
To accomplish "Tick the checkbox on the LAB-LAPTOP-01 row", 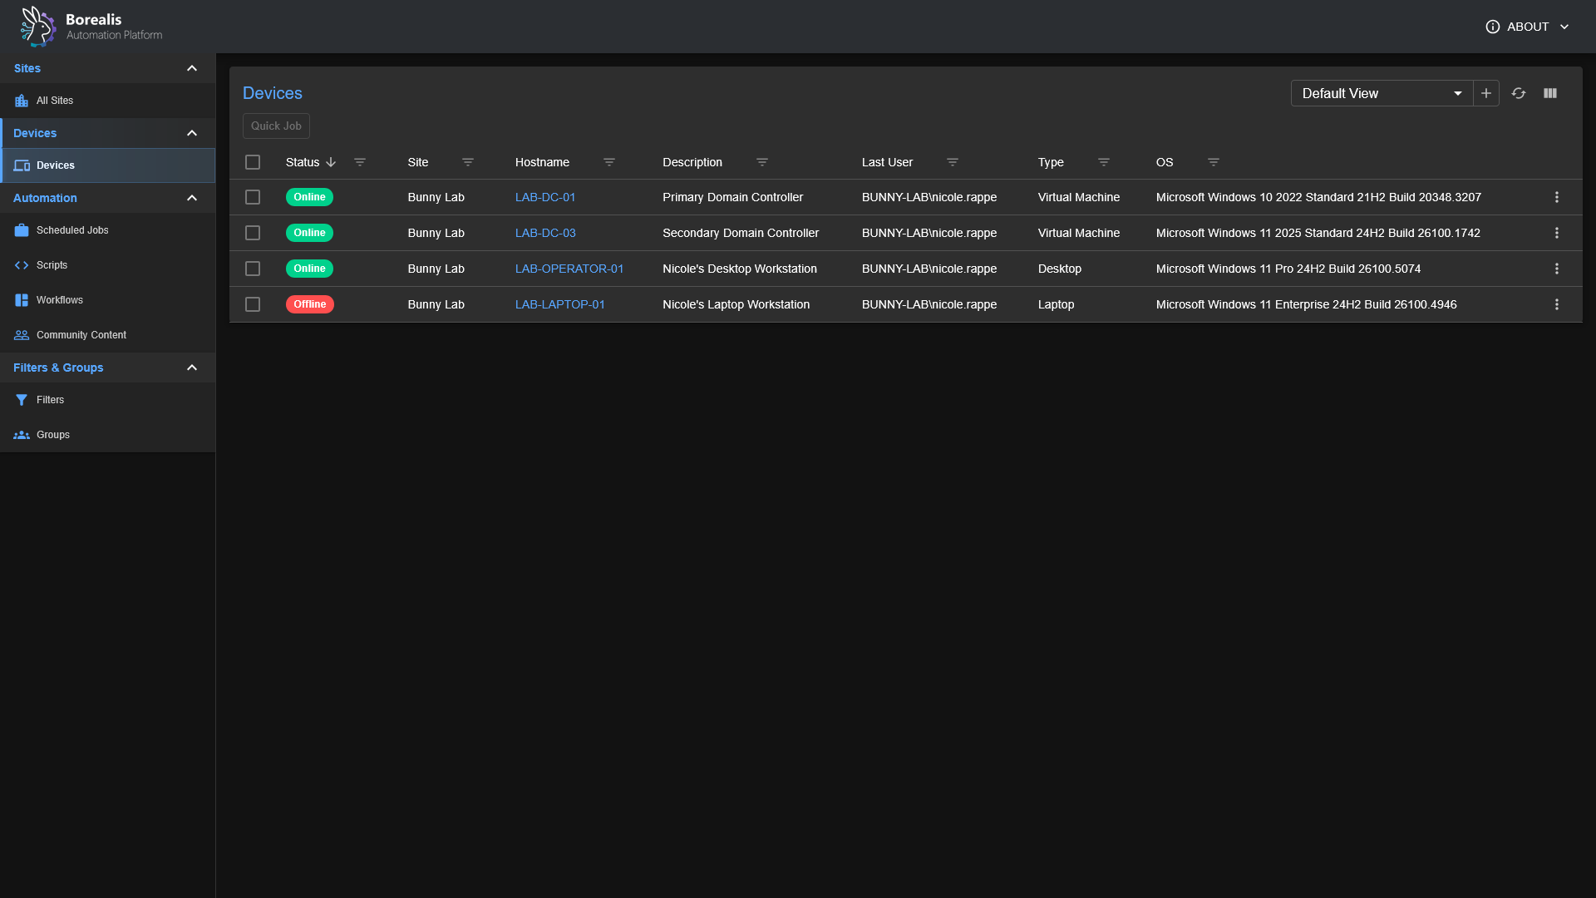I will click(253, 304).
